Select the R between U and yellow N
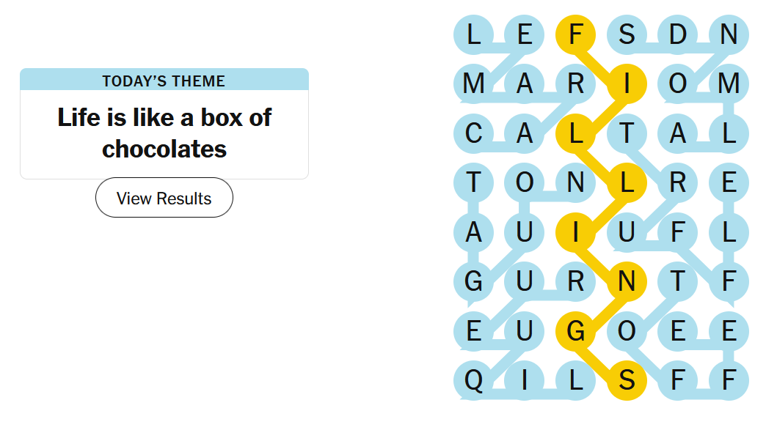 (575, 281)
